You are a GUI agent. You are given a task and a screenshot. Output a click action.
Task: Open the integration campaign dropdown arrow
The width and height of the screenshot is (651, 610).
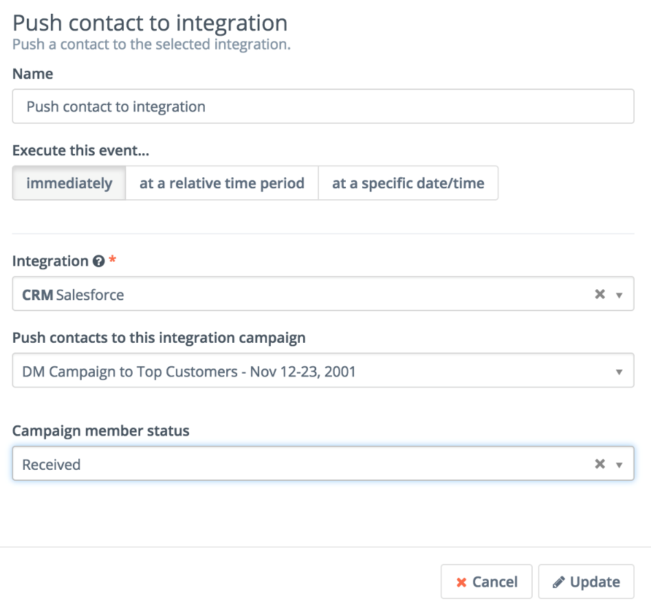tap(619, 372)
